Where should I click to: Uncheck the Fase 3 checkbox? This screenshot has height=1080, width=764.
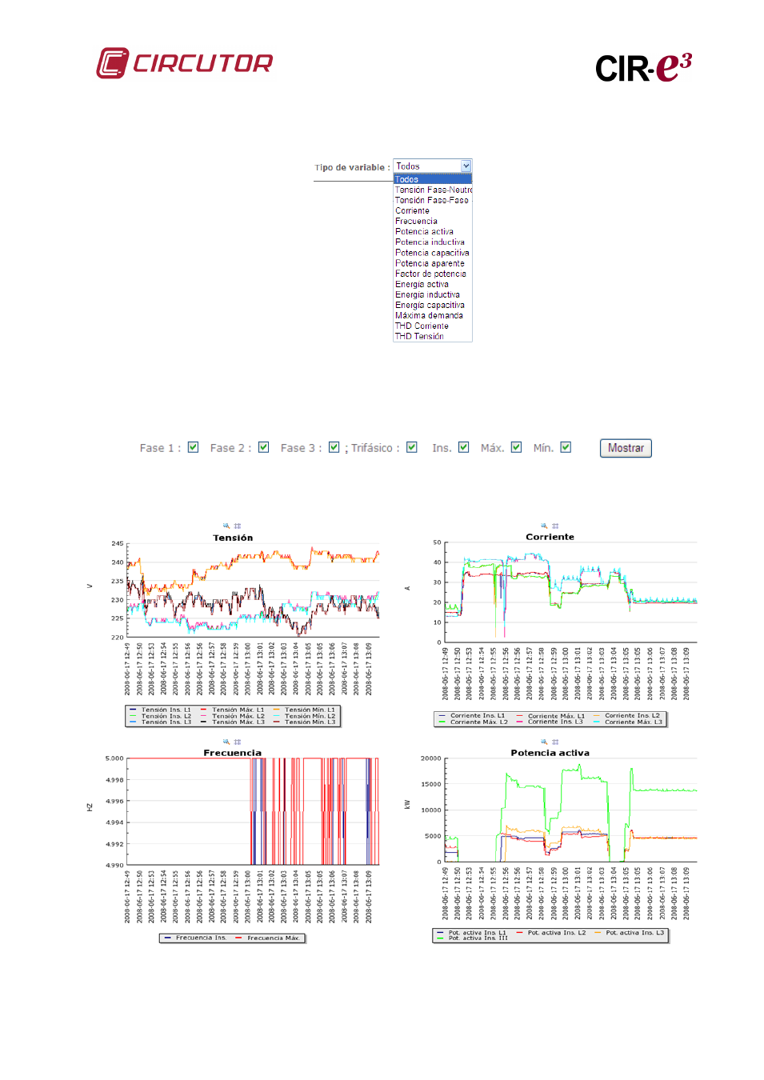click(x=334, y=447)
